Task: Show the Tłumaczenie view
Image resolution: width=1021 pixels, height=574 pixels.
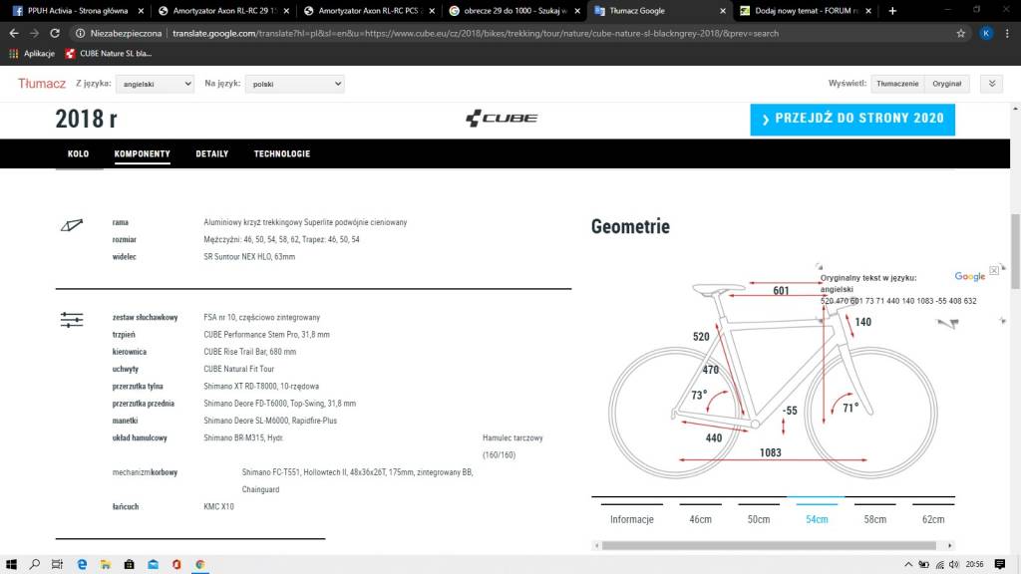Action: pos(897,84)
